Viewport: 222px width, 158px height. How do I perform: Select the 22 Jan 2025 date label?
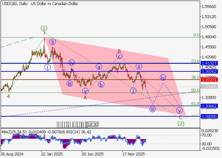click(51, 154)
